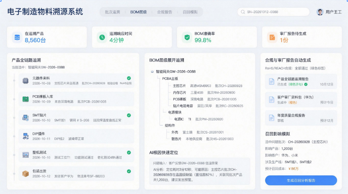Click document icon of 客户审厂资料包（华为）
The height and width of the screenshot is (194, 348).
click(272, 100)
